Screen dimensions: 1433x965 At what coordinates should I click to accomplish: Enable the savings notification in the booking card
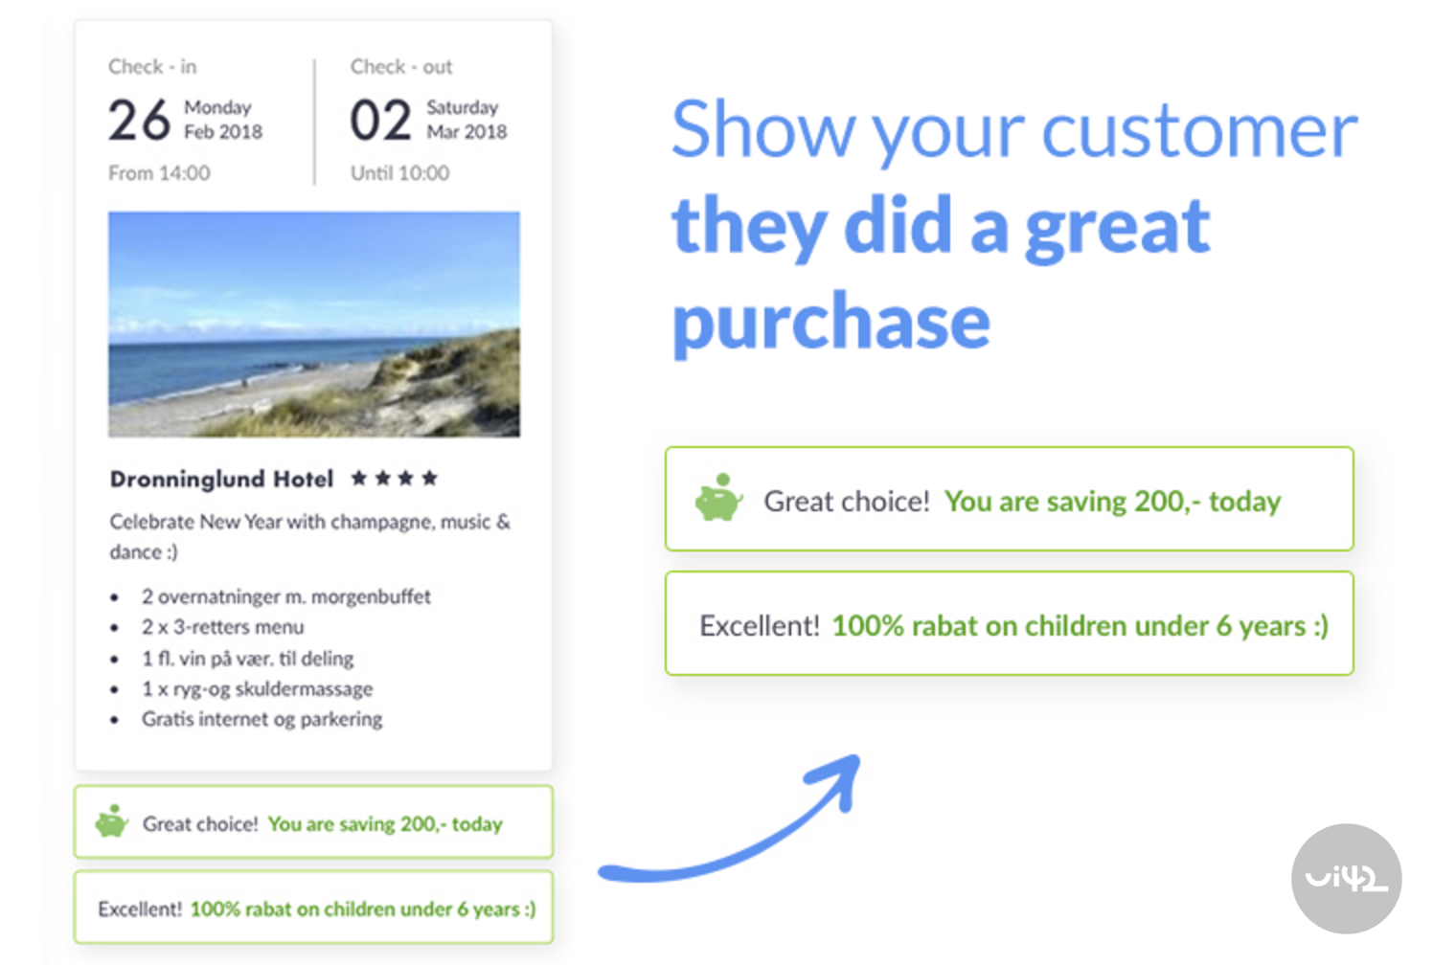(313, 822)
